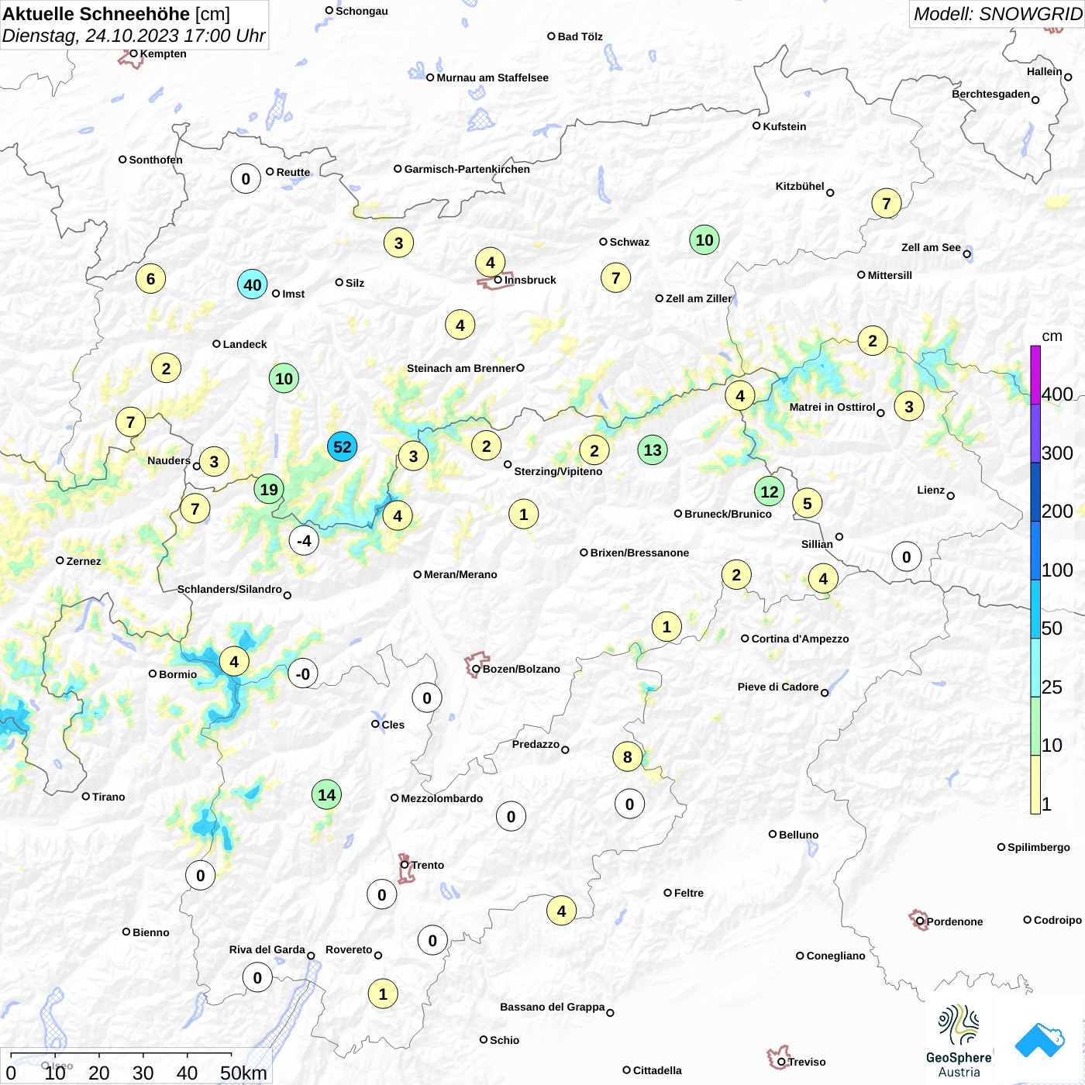Image resolution: width=1085 pixels, height=1085 pixels.
Task: Click the Berchtesgaden label
Action: 990,94
